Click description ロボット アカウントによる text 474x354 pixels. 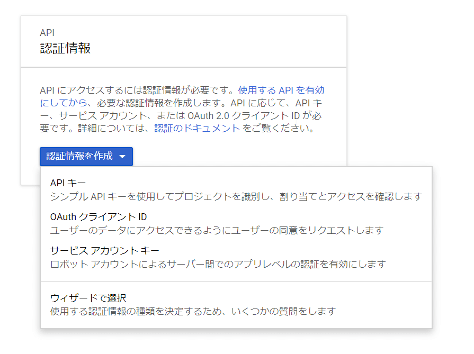coord(218,264)
